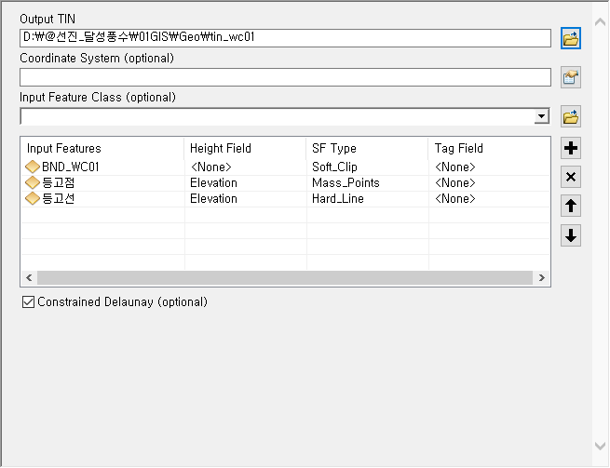
Task: Move selected row down
Action: pyautogui.click(x=570, y=235)
